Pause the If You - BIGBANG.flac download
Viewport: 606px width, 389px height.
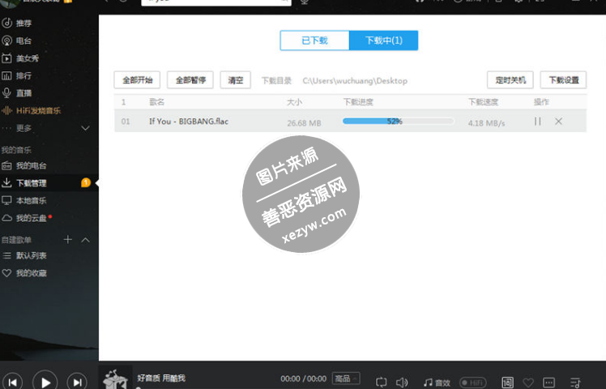[x=537, y=122]
